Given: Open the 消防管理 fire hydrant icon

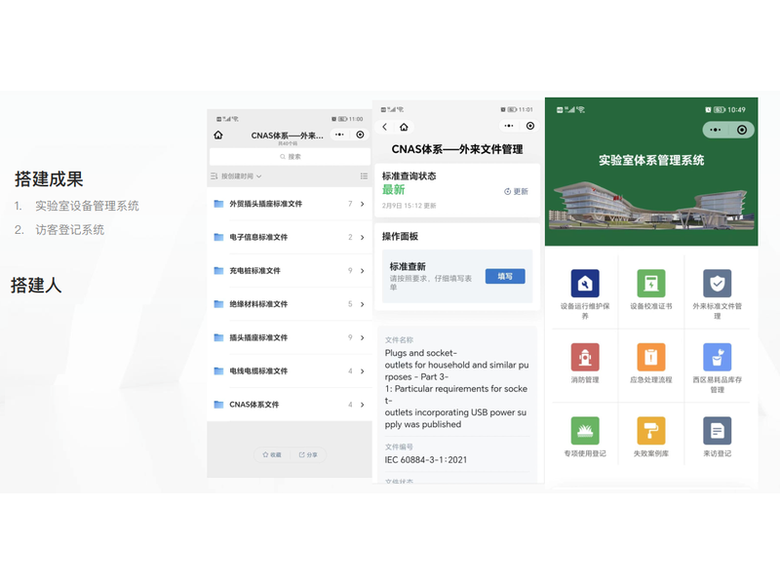Looking at the screenshot, I should 585,357.
